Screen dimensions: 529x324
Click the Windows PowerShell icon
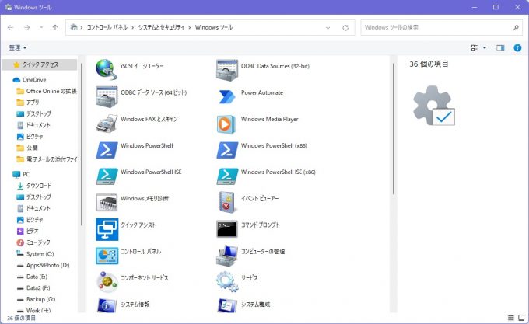coord(107,150)
